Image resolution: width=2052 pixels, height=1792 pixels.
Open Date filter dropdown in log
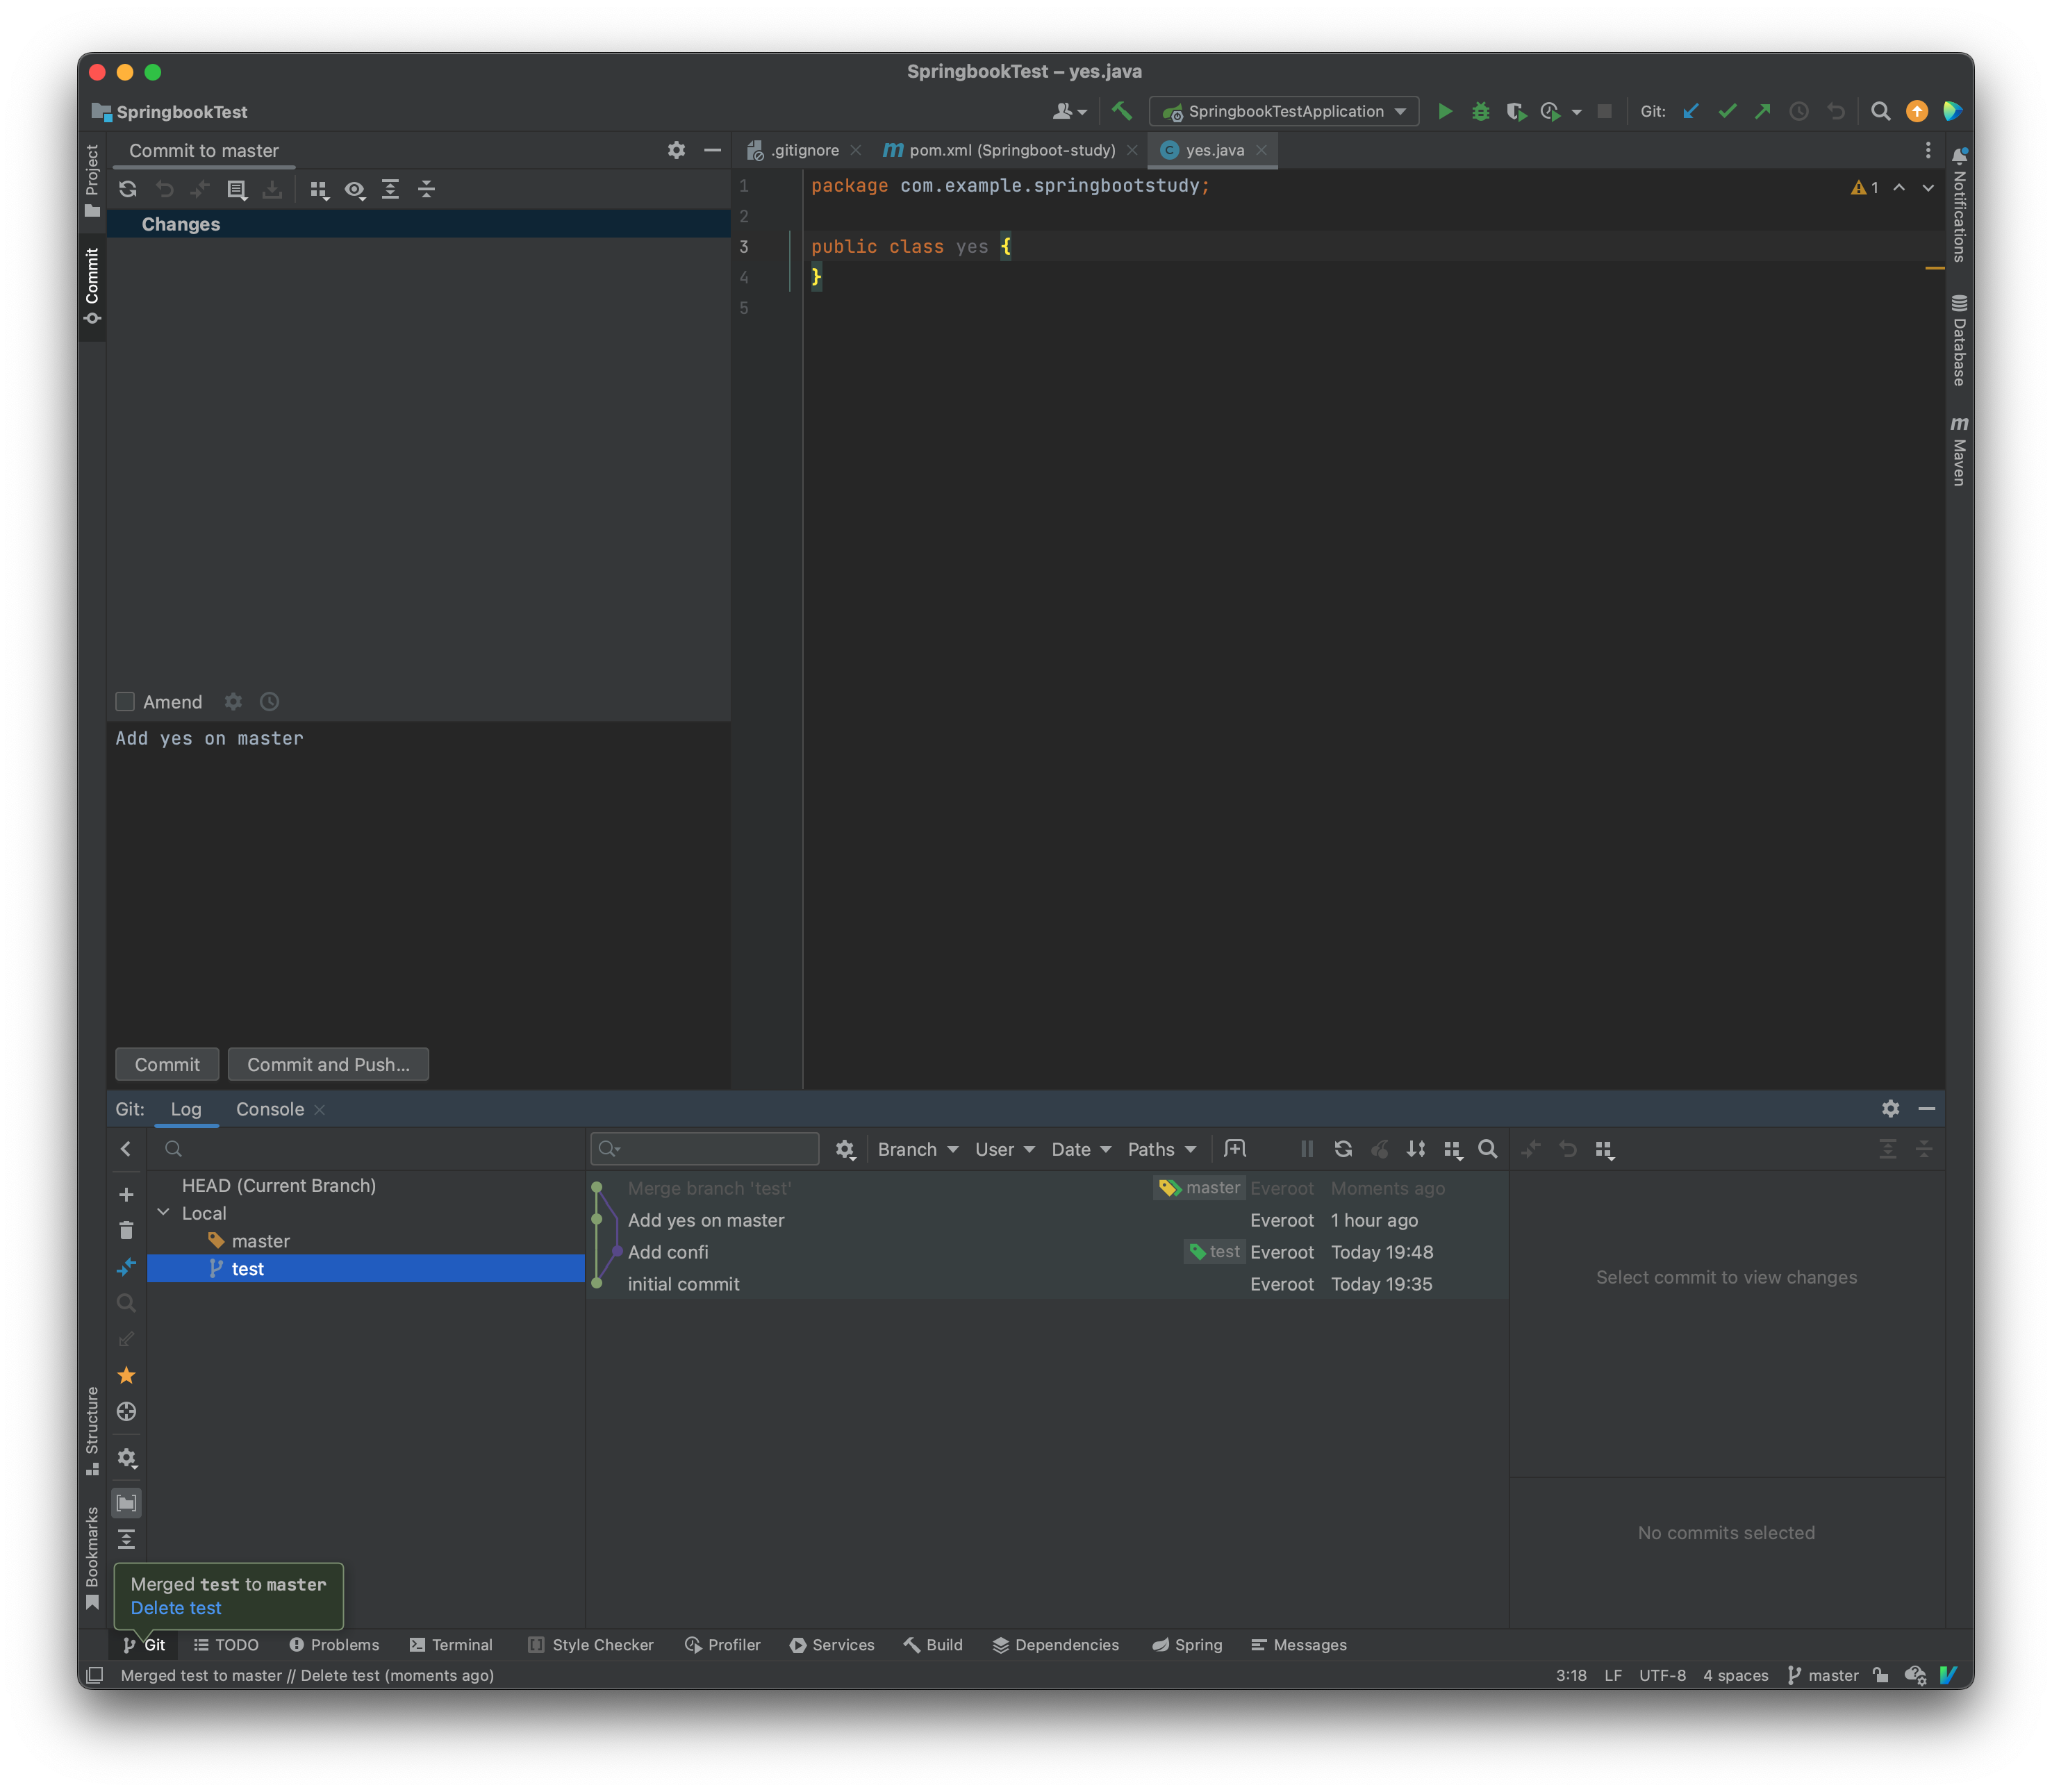[1081, 1149]
